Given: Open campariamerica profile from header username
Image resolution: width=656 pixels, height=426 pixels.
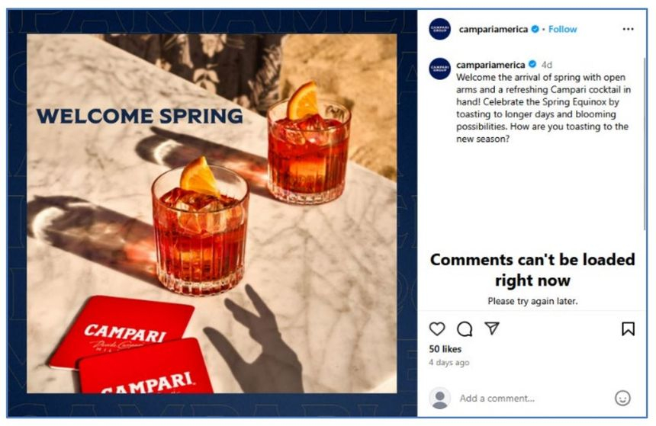Looking at the screenshot, I should [x=494, y=29].
